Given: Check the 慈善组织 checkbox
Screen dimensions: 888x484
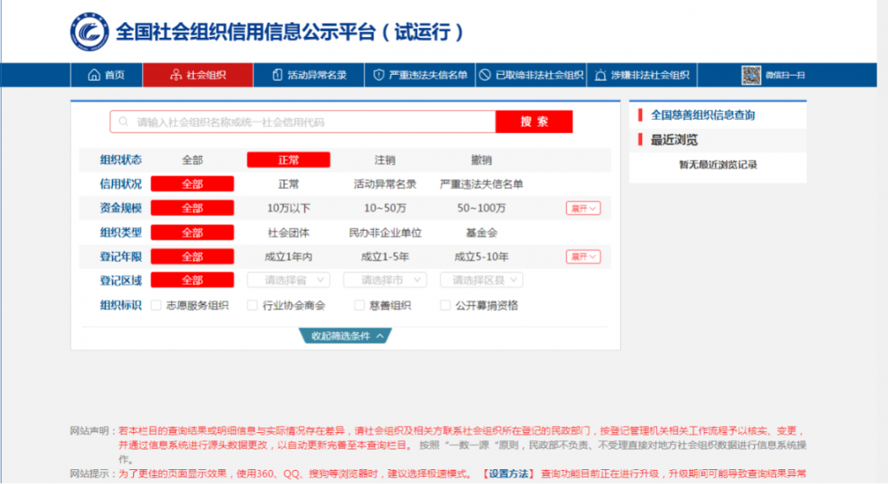Looking at the screenshot, I should coord(359,306).
